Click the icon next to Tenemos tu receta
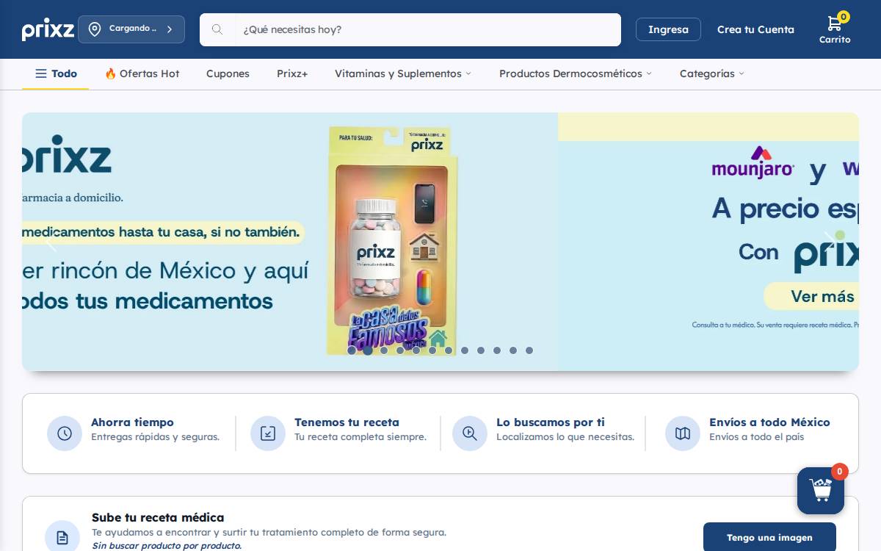This screenshot has height=551, width=881. 268,433
